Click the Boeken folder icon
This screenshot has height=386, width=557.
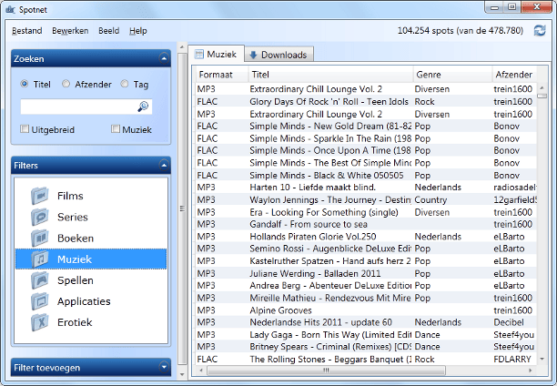tap(39, 238)
